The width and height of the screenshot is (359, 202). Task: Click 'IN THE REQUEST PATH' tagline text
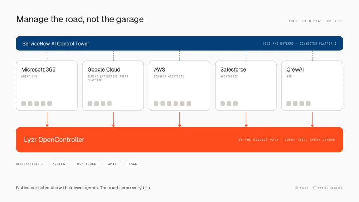tap(258, 140)
